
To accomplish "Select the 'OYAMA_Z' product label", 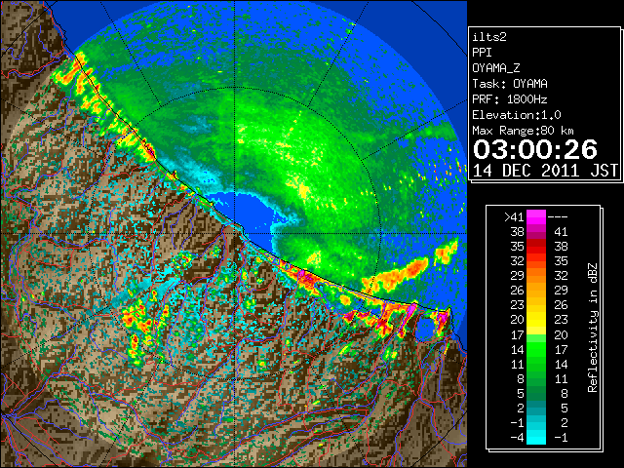I will point(496,68).
